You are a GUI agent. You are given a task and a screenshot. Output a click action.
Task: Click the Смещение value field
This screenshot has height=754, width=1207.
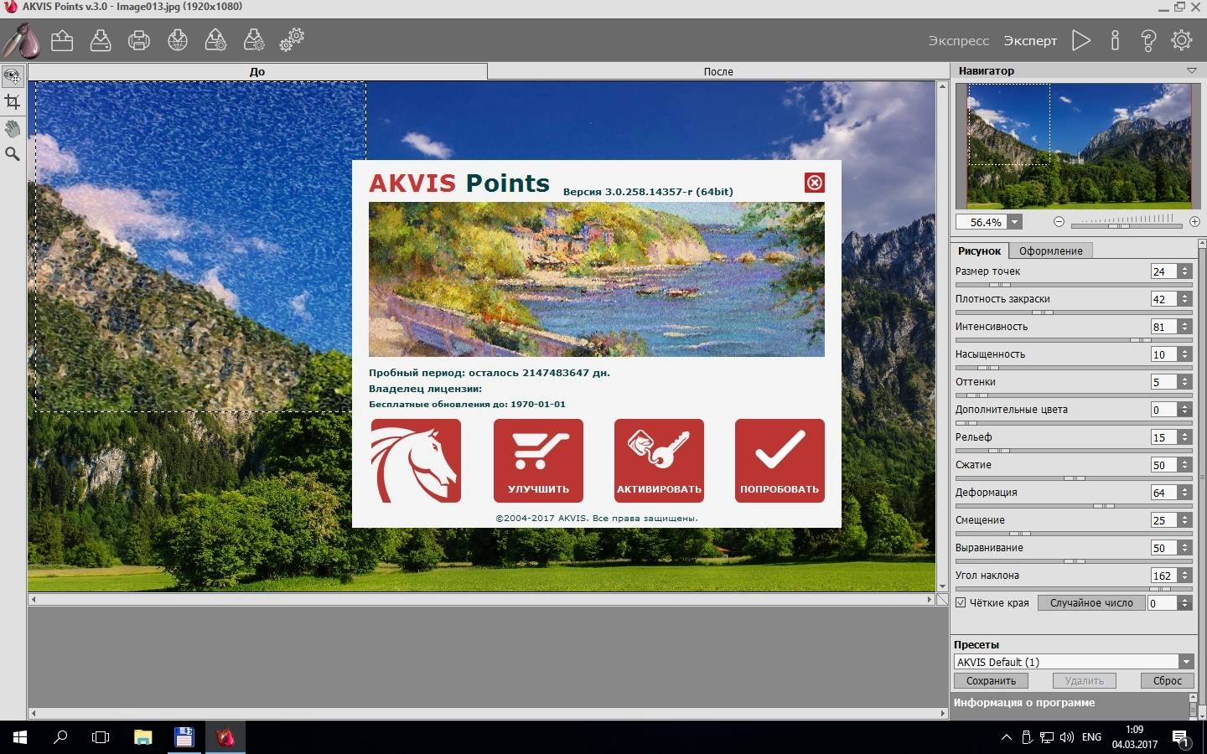click(1163, 520)
